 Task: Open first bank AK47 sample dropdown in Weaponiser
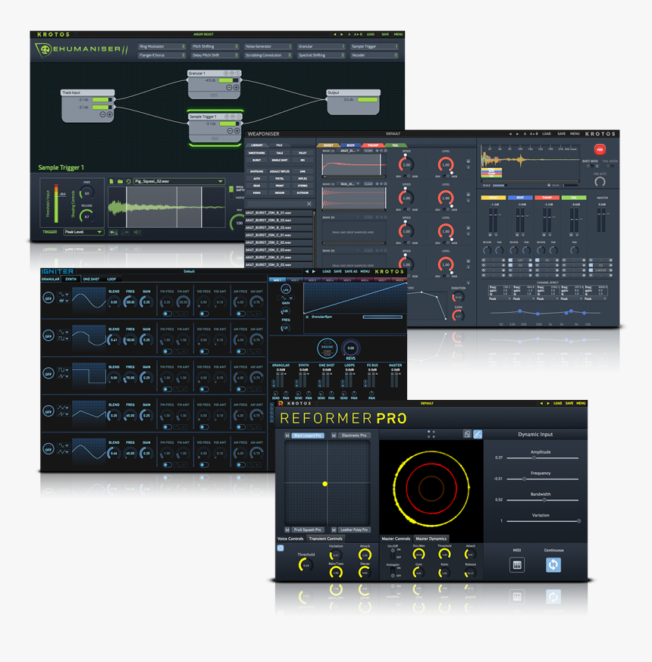point(349,151)
